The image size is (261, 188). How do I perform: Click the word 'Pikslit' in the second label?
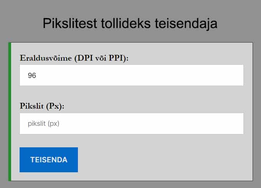tap(32, 106)
